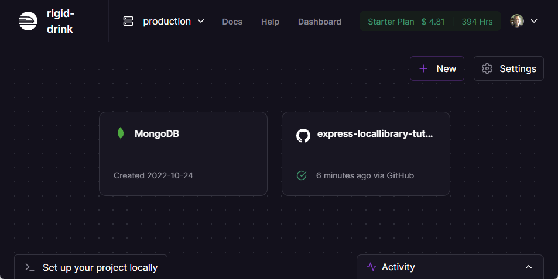Click the plus icon in New button
Image resolution: width=558 pixels, height=279 pixels.
[423, 68]
